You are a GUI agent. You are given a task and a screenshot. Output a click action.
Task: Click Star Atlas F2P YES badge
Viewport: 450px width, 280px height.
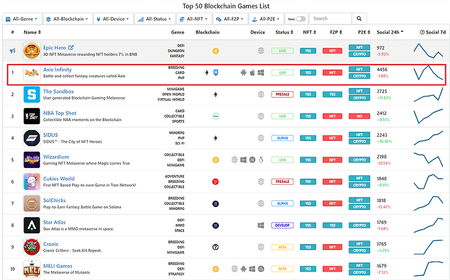coord(332,225)
